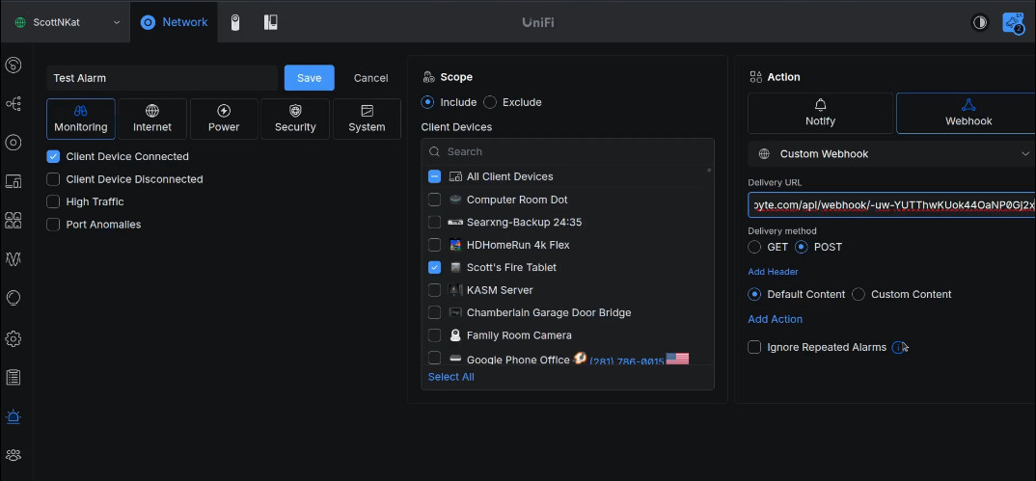Click the Add Action link

(x=775, y=319)
